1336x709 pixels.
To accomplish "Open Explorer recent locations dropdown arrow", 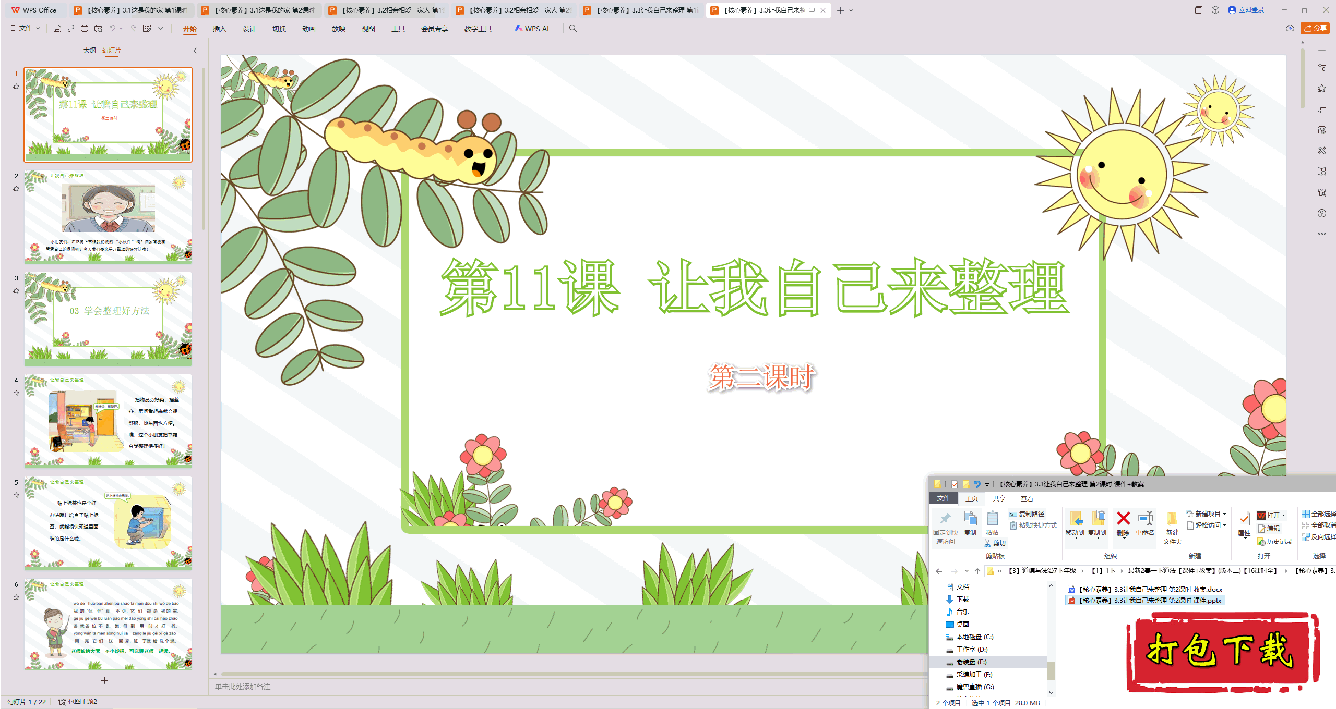I will tap(967, 571).
